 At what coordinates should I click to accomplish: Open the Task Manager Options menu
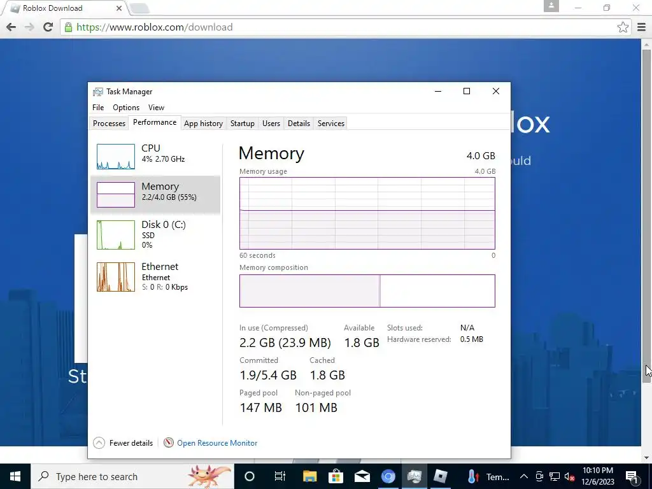click(x=126, y=107)
